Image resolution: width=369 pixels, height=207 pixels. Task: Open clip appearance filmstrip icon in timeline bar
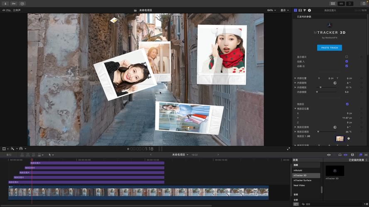352,155
